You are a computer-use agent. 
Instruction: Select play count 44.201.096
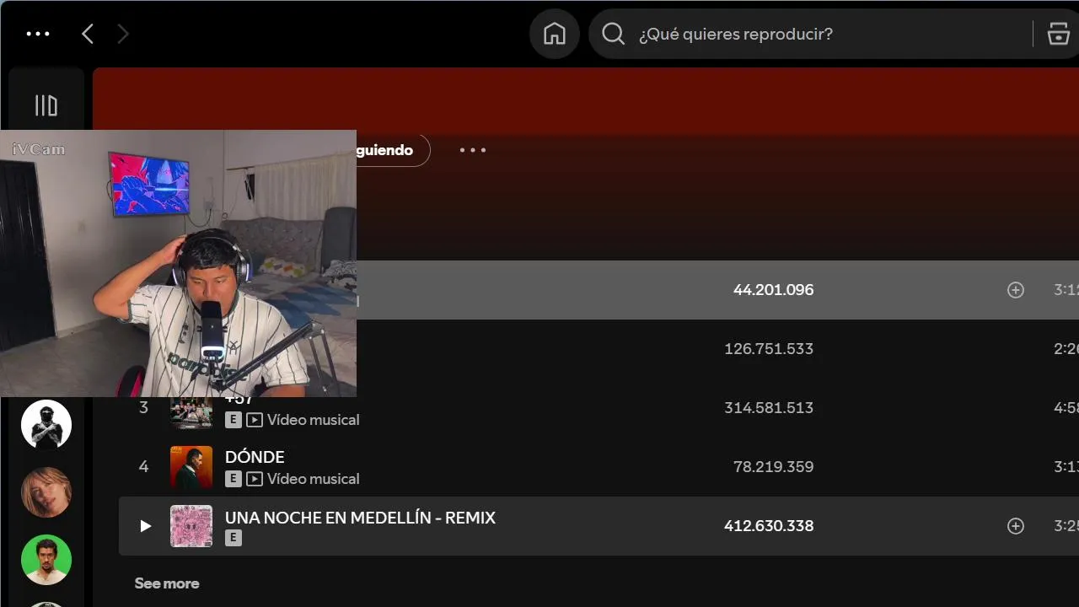point(773,290)
